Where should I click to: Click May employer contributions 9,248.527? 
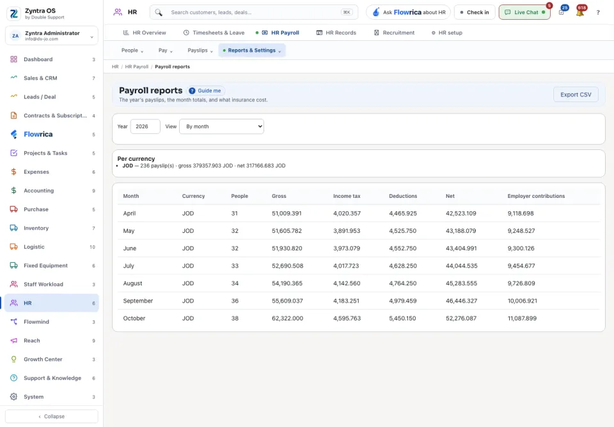pos(521,231)
